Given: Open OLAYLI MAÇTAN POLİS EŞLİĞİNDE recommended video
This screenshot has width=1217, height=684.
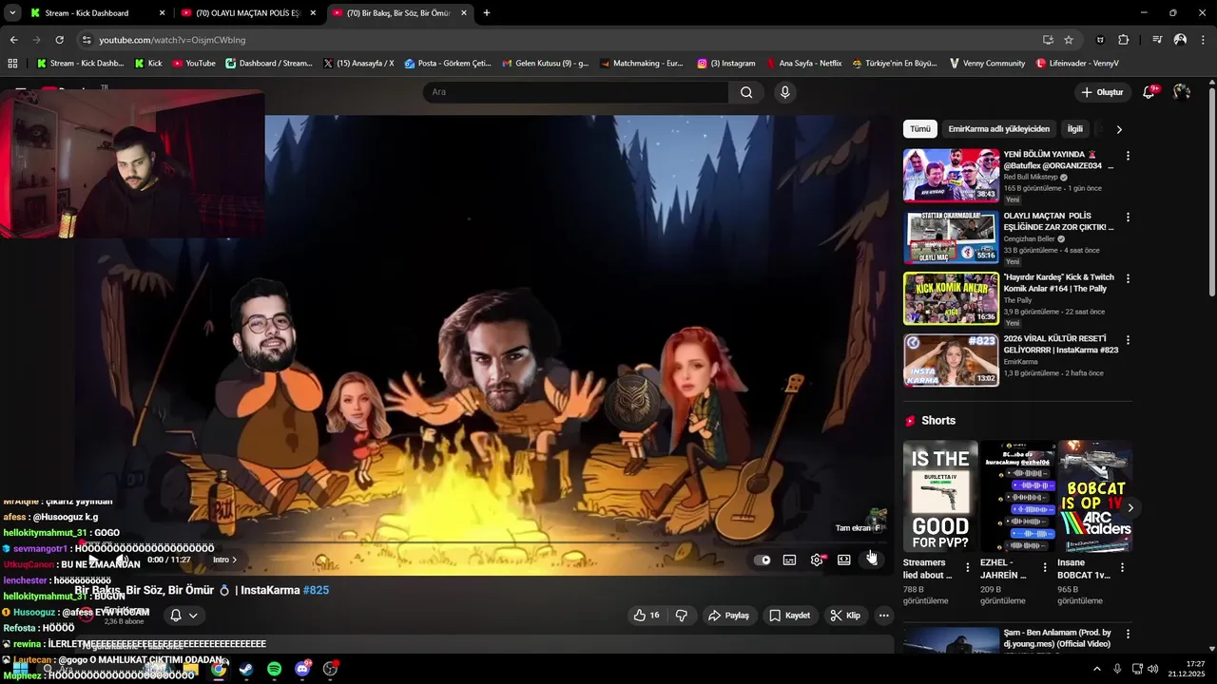Looking at the screenshot, I should pos(951,237).
